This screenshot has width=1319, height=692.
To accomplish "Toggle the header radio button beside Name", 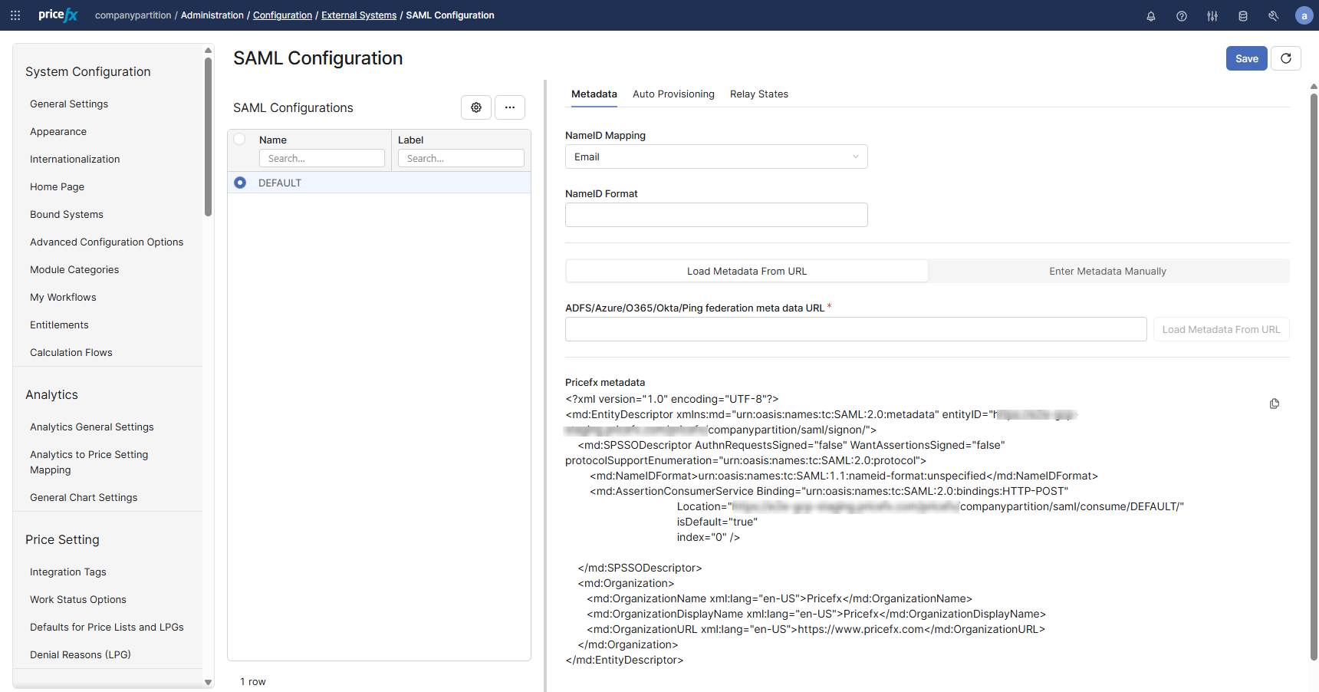I will point(240,140).
